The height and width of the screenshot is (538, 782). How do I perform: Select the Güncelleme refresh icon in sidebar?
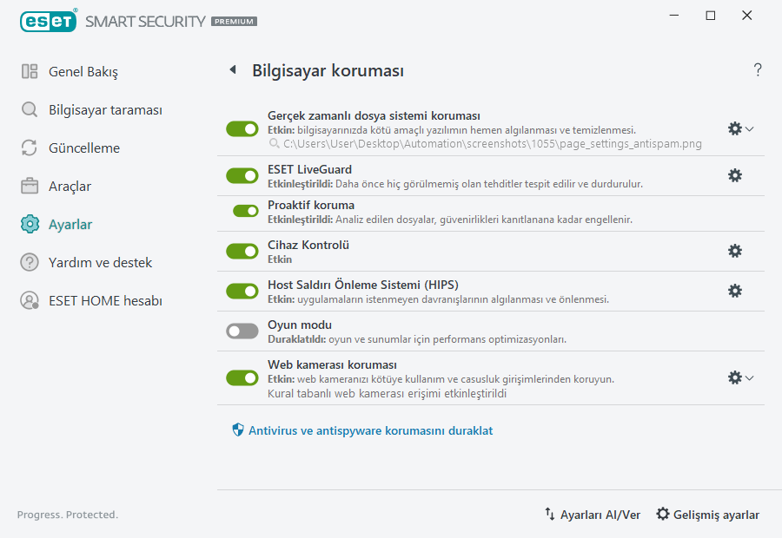(28, 148)
